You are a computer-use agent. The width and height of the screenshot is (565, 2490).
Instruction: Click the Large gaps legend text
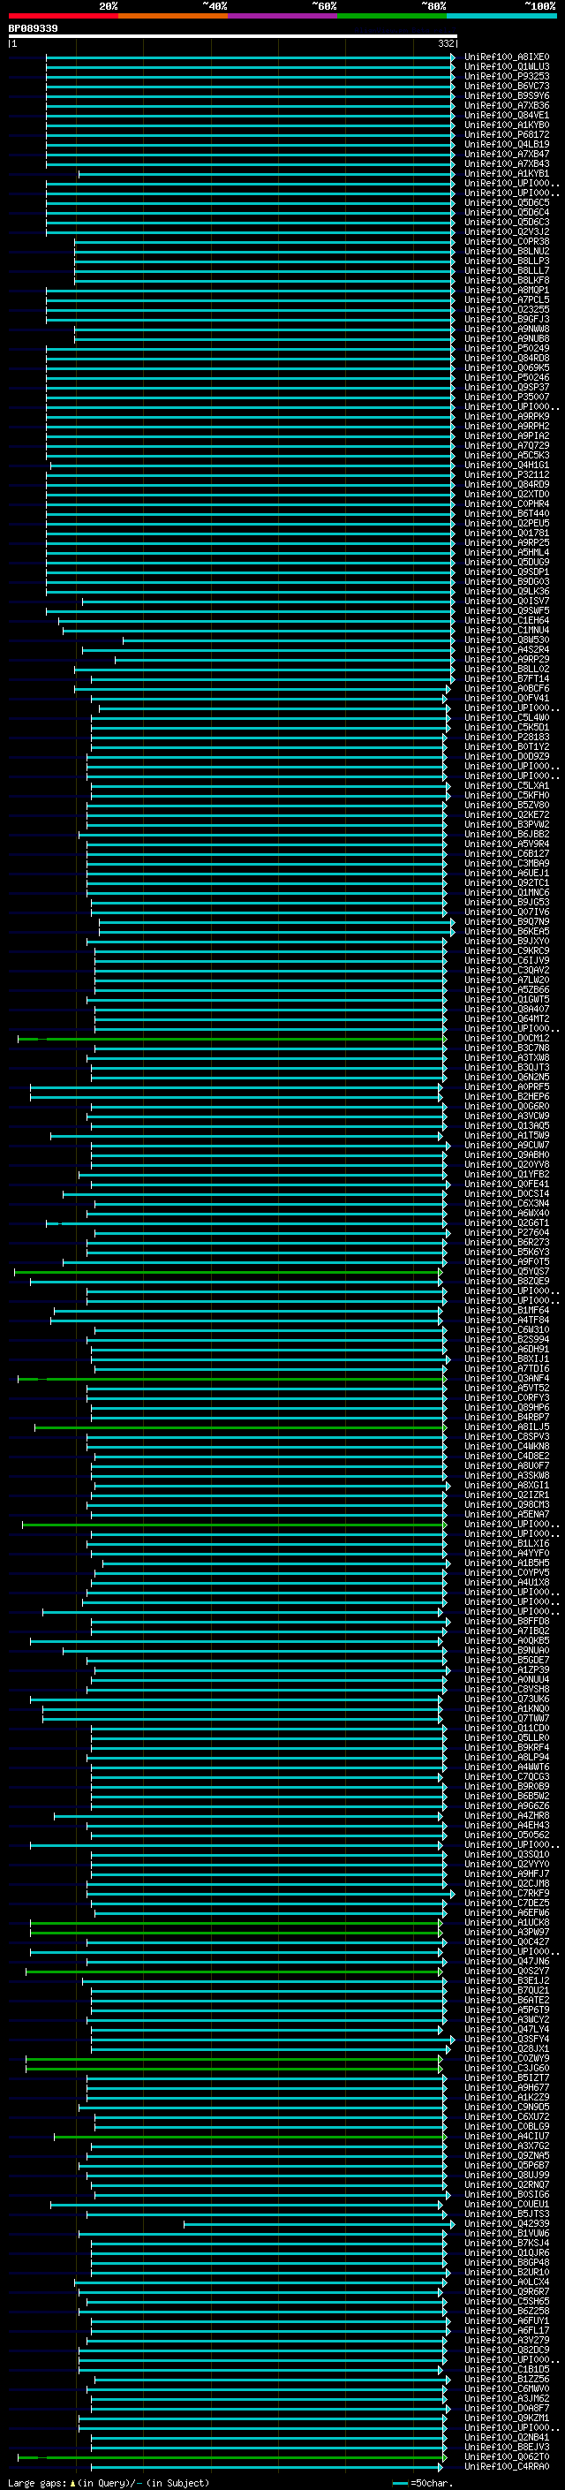pyautogui.click(x=109, y=2483)
